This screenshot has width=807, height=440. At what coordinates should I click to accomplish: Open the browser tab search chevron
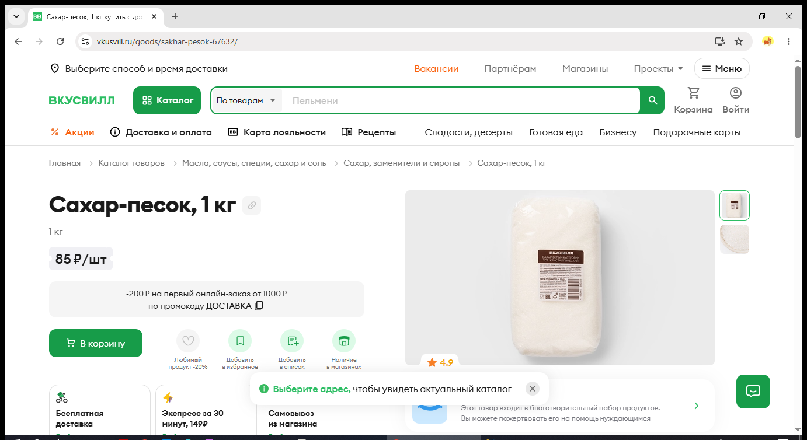point(16,16)
